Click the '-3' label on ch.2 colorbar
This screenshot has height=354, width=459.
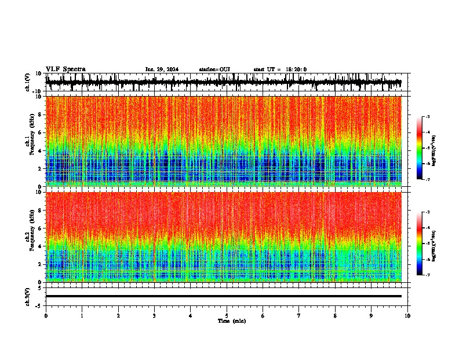click(428, 212)
